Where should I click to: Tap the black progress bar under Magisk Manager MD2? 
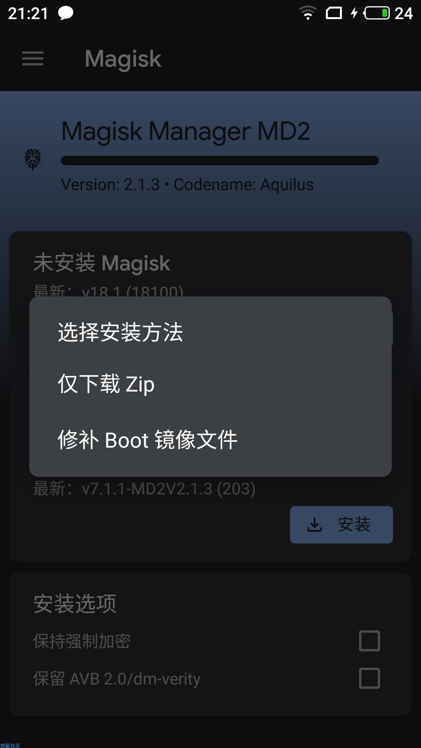220,161
